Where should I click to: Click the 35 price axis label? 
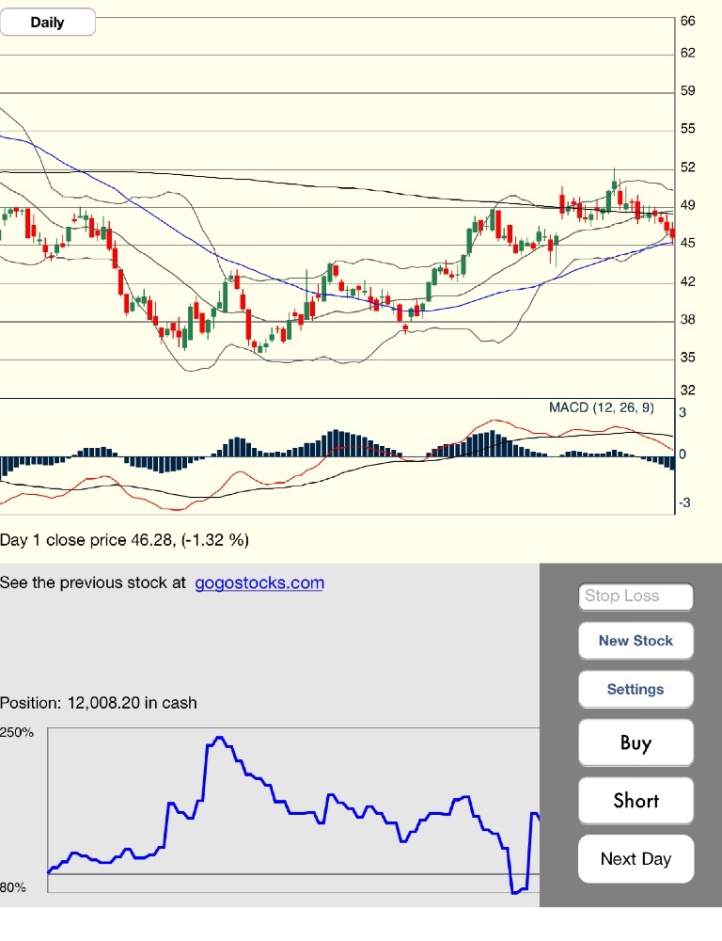pyautogui.click(x=688, y=357)
